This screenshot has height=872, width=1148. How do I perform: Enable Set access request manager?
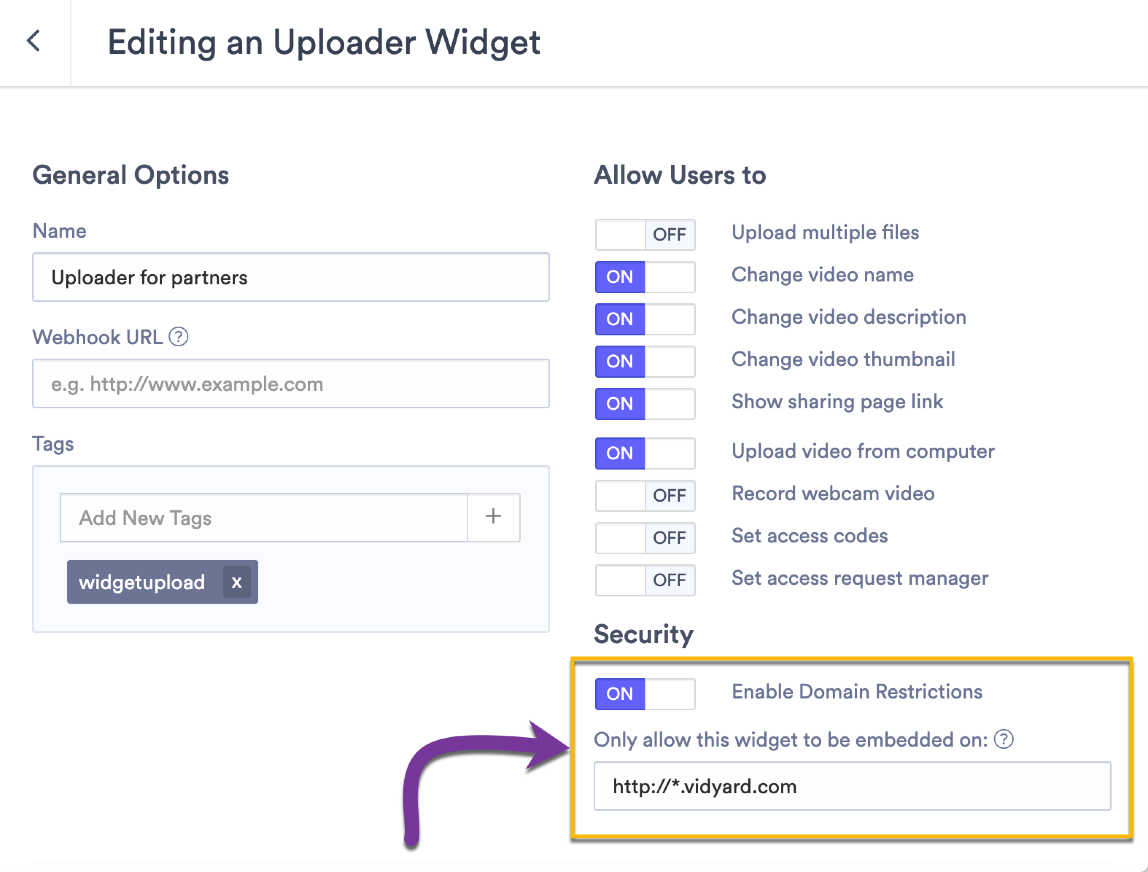click(645, 580)
